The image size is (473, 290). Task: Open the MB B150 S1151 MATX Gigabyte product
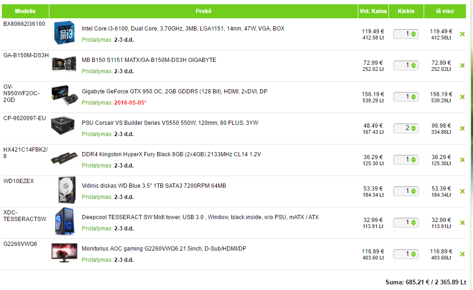(149, 60)
